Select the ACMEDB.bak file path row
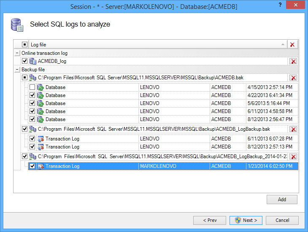The width and height of the screenshot is (308, 232). 155,78
